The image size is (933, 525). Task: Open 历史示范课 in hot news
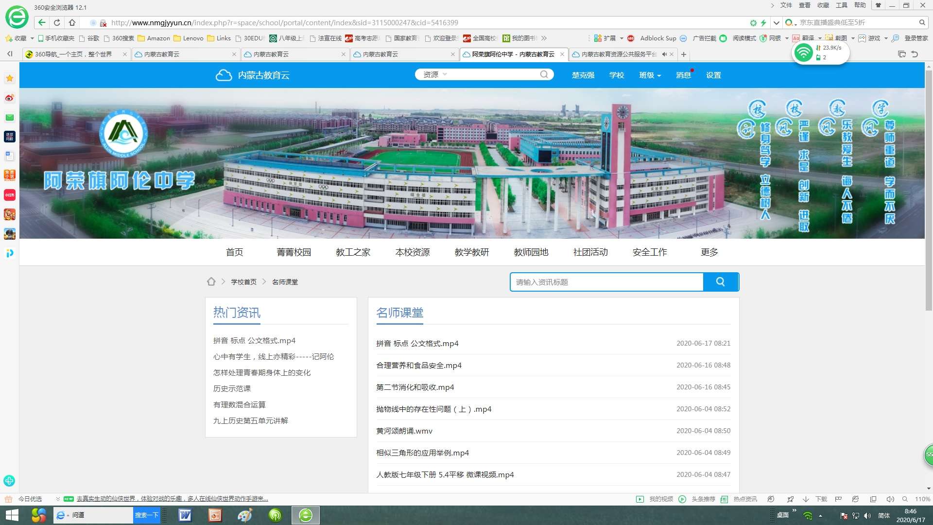(x=232, y=389)
